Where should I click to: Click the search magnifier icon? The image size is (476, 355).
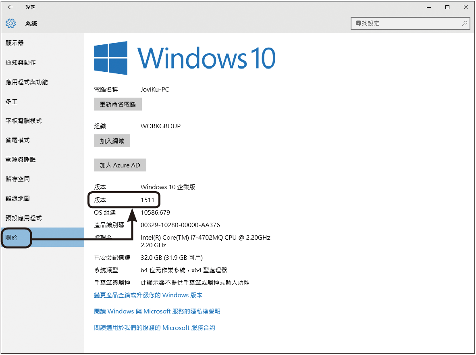pyautogui.click(x=464, y=23)
